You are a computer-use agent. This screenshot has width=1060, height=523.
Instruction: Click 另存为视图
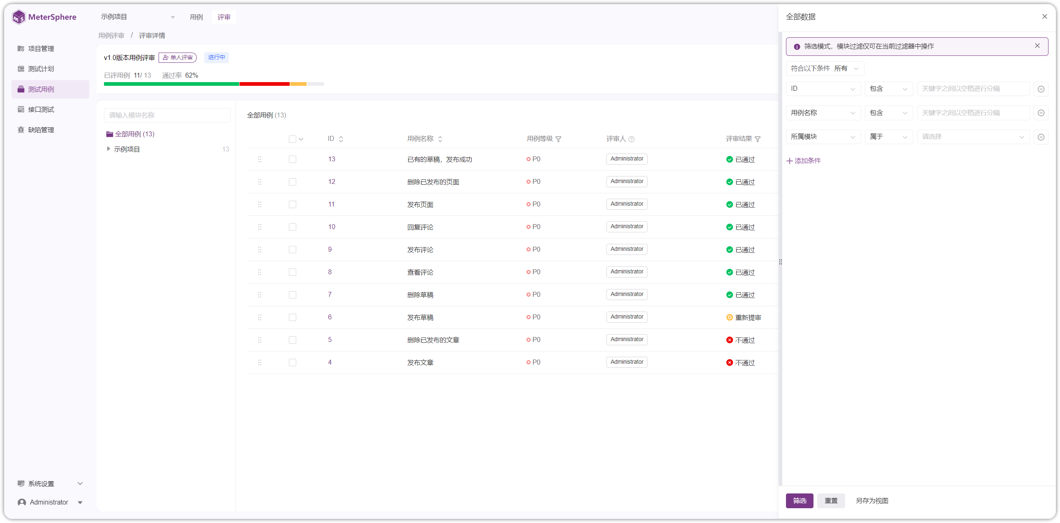pyautogui.click(x=872, y=500)
